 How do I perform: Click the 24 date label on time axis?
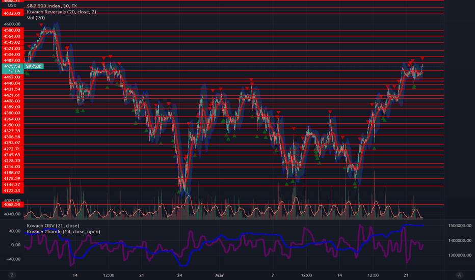pos(179,275)
